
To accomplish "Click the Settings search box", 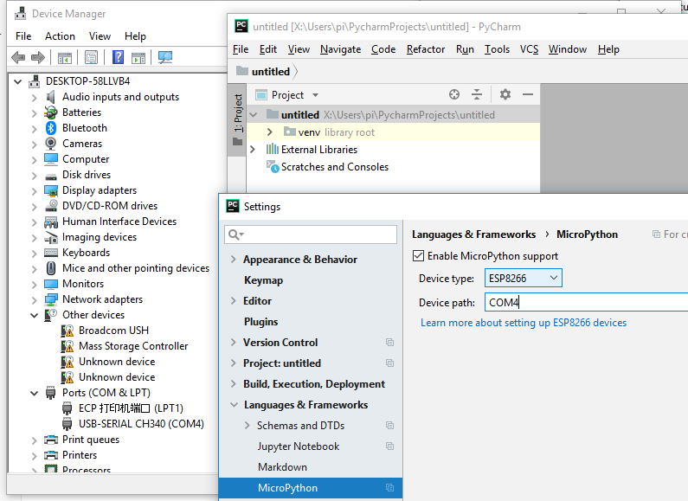I will [312, 234].
